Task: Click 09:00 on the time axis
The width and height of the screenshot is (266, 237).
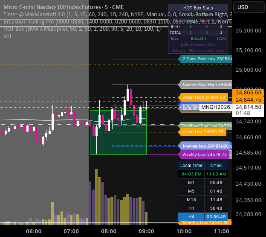Action: tap(146, 231)
